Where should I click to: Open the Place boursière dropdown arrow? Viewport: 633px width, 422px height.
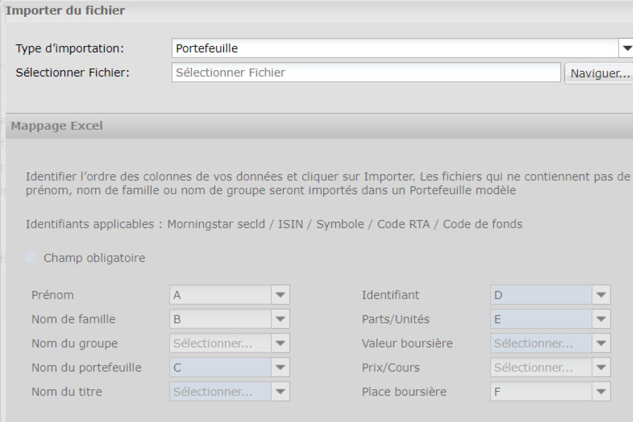pyautogui.click(x=601, y=392)
